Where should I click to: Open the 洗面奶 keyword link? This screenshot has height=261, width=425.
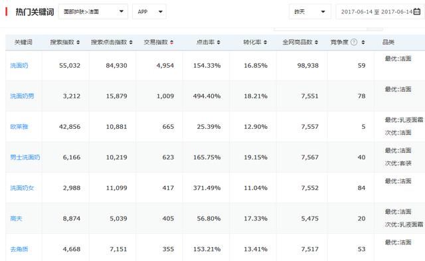(x=19, y=65)
